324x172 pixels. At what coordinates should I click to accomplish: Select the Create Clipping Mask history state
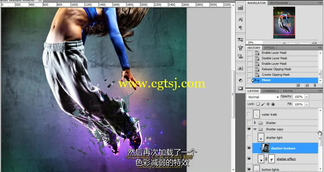tap(285, 75)
